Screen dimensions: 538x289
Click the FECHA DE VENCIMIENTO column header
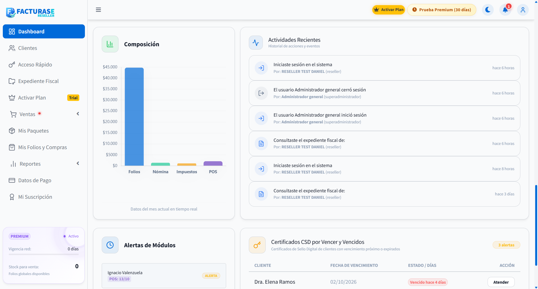(354, 265)
